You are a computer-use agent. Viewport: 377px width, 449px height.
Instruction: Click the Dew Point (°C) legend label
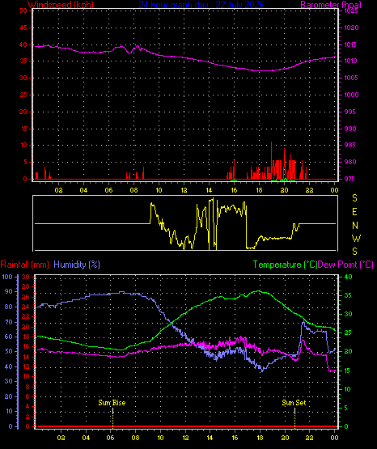(x=345, y=265)
